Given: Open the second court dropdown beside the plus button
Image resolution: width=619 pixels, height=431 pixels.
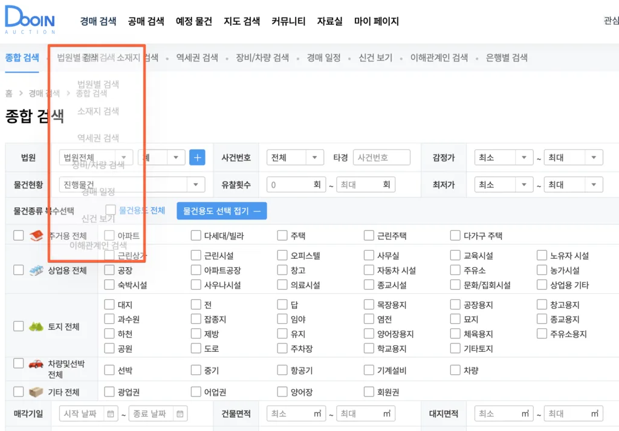Looking at the screenshot, I should click(x=161, y=158).
